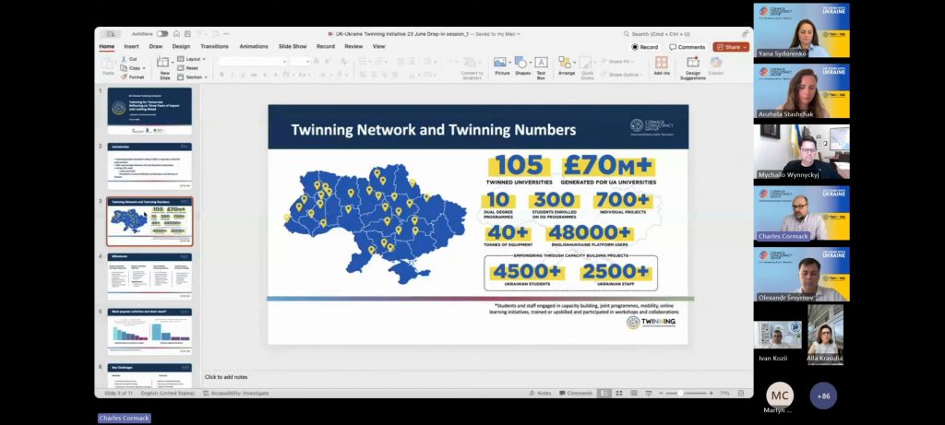Click the slide title 'Twinning Network and Twinning Numbers'
This screenshot has height=425, width=945.
(x=434, y=129)
